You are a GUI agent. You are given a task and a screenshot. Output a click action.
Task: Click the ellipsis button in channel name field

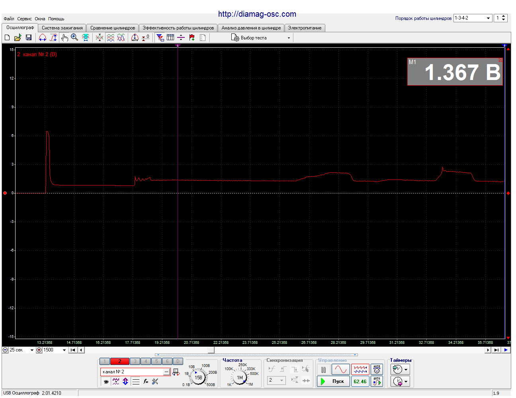166,372
